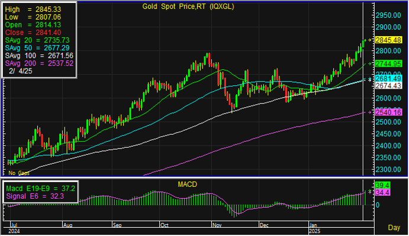Image resolution: width=409 pixels, height=236 pixels.
Task: Click the Nov month marker
Action: click(x=217, y=225)
